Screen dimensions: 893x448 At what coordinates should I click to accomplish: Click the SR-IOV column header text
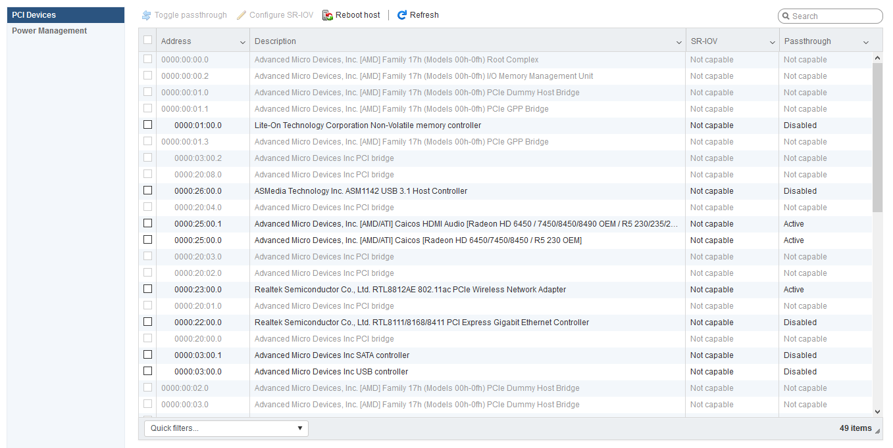coord(704,41)
